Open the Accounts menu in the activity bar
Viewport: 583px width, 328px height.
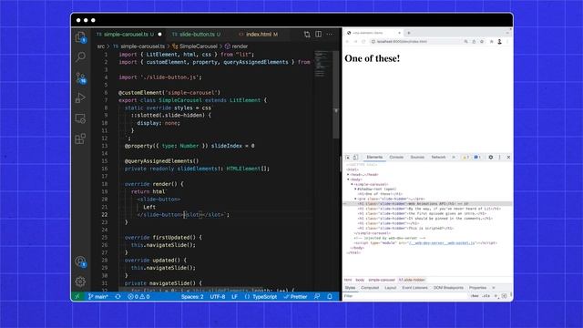80,261
